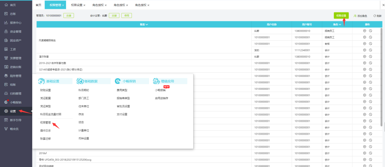The image size is (385, 167).
Task: Click the disable icon in the first table row
Action: click(x=370, y=31)
